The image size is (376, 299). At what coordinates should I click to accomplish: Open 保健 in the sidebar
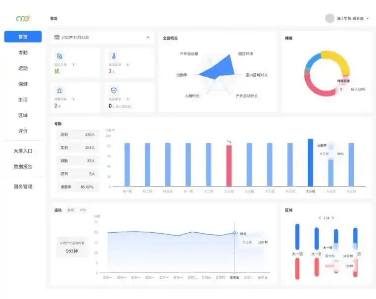[23, 84]
